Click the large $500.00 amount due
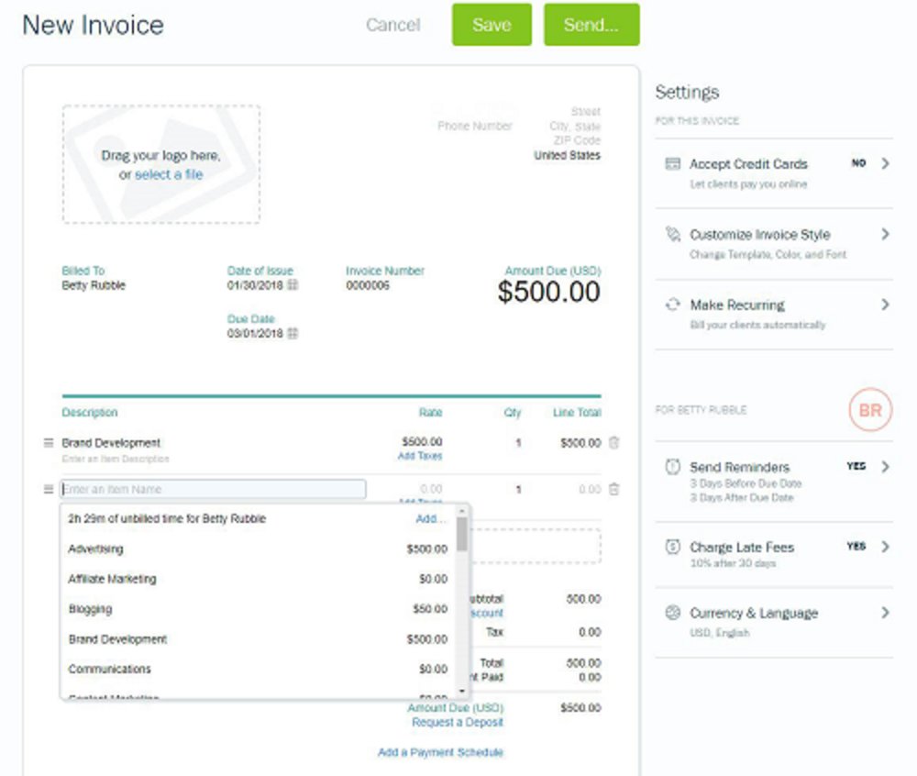The width and height of the screenshot is (917, 776). (548, 292)
